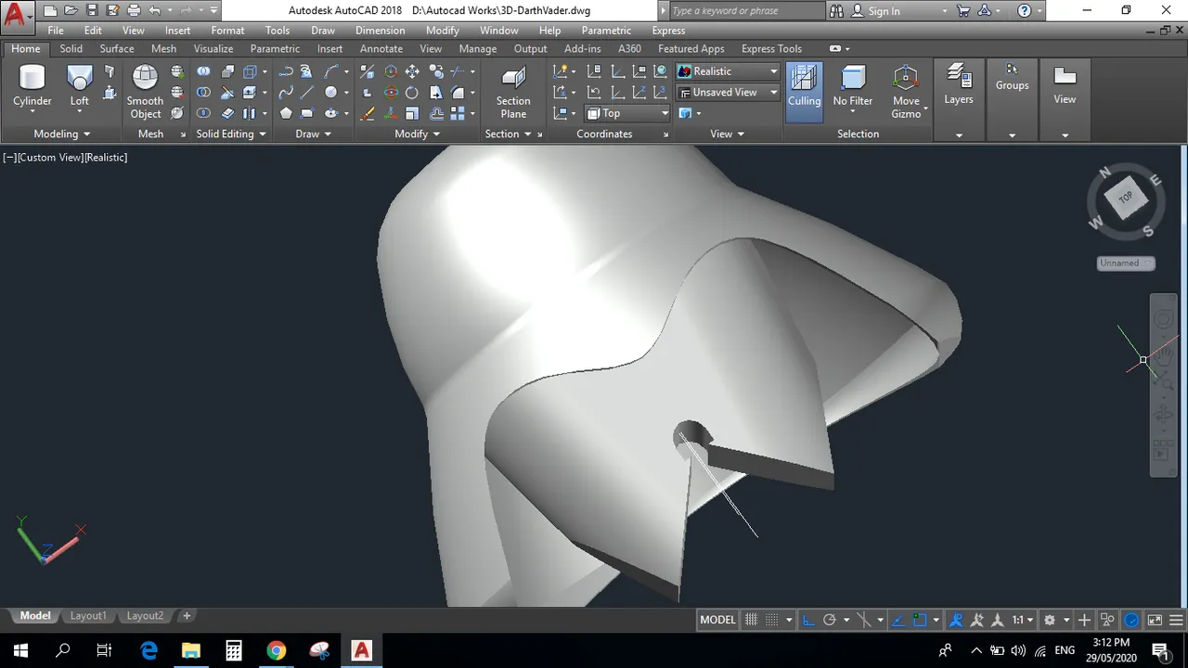Toggle grid display in status bar
The height and width of the screenshot is (668, 1188).
pyautogui.click(x=752, y=620)
